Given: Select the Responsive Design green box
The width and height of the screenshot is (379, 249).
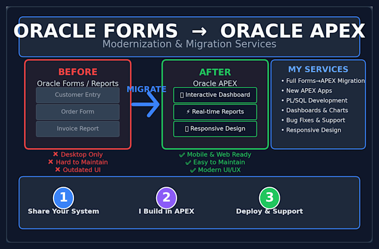Looking at the screenshot, I should click(215, 129).
